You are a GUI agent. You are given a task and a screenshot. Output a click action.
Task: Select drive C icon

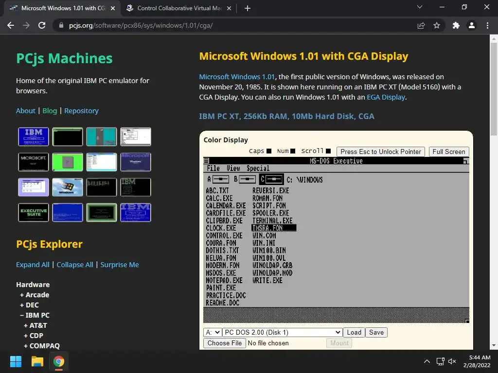click(x=271, y=180)
